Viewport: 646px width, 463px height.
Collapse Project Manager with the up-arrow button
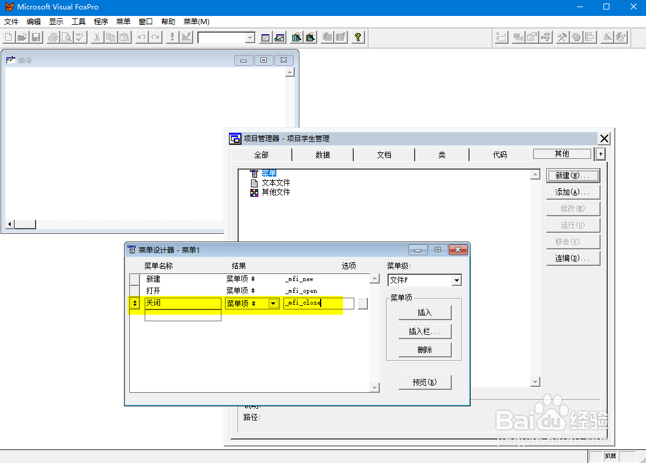click(601, 154)
